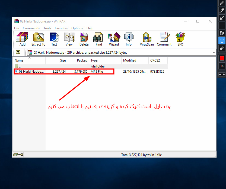Screen dimensions: 226x189
Task: Select the eraser tool in annotation toolbar
Action: [222, 48]
